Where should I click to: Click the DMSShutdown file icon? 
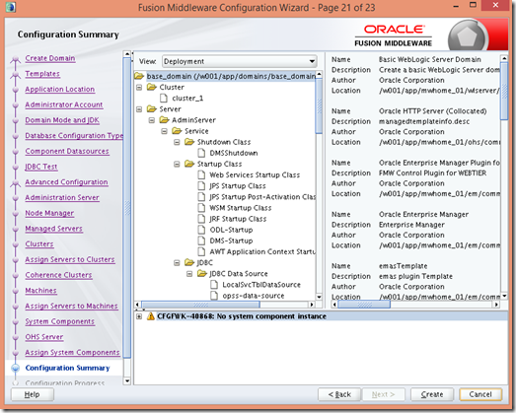pos(201,153)
